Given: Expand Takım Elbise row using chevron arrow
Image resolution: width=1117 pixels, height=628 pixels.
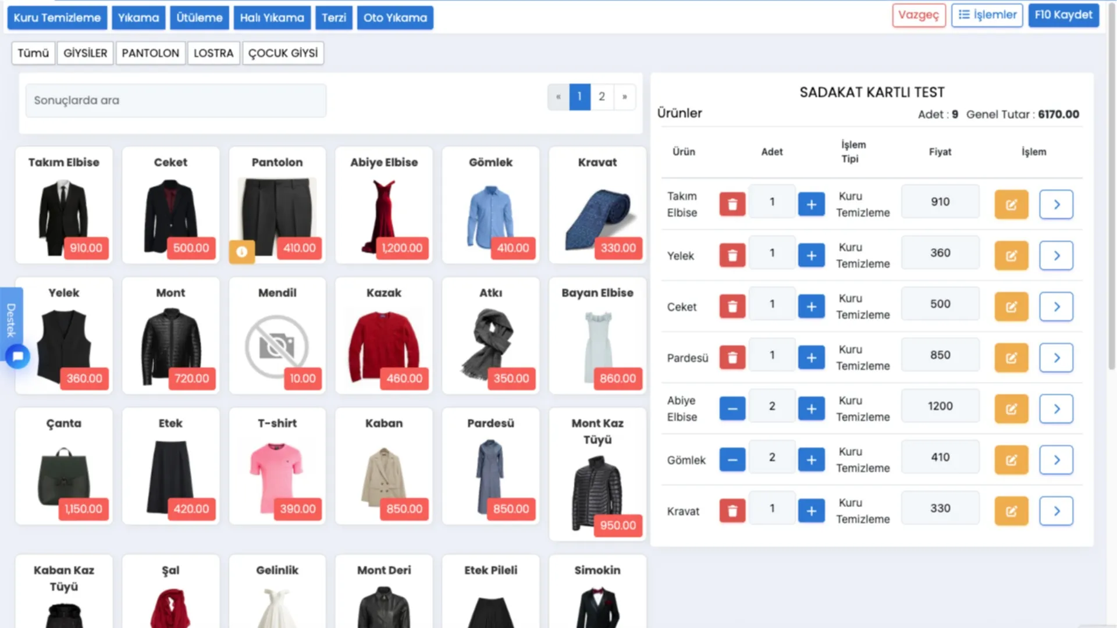Looking at the screenshot, I should click(1056, 204).
